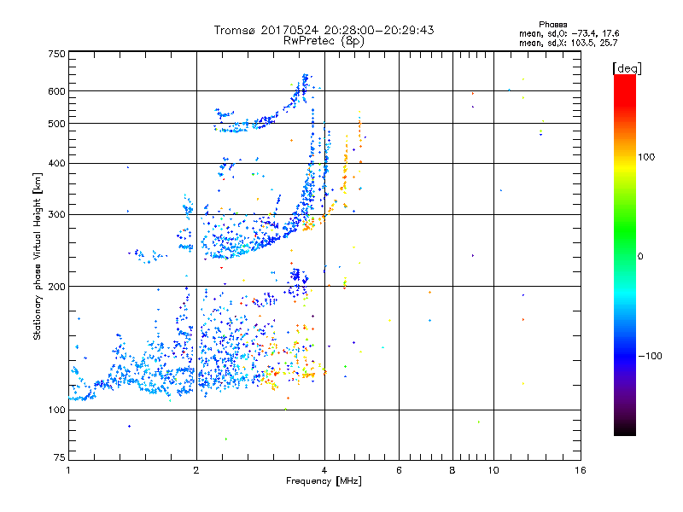Click the colorbar tick label '100'
Viewport: 683px width, 512px height.
646,157
